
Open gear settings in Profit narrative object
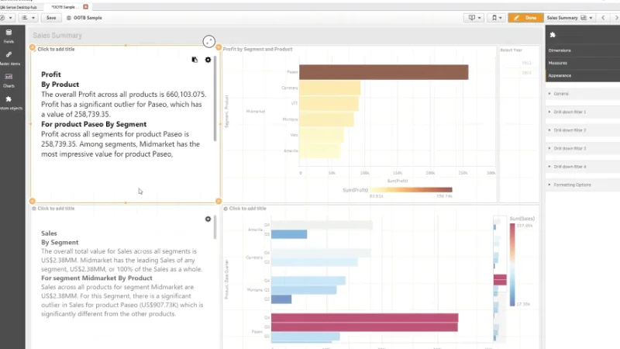point(208,60)
